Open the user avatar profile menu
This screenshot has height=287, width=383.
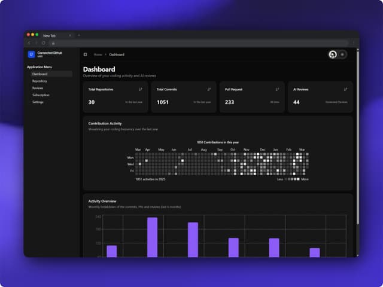tap(333, 54)
